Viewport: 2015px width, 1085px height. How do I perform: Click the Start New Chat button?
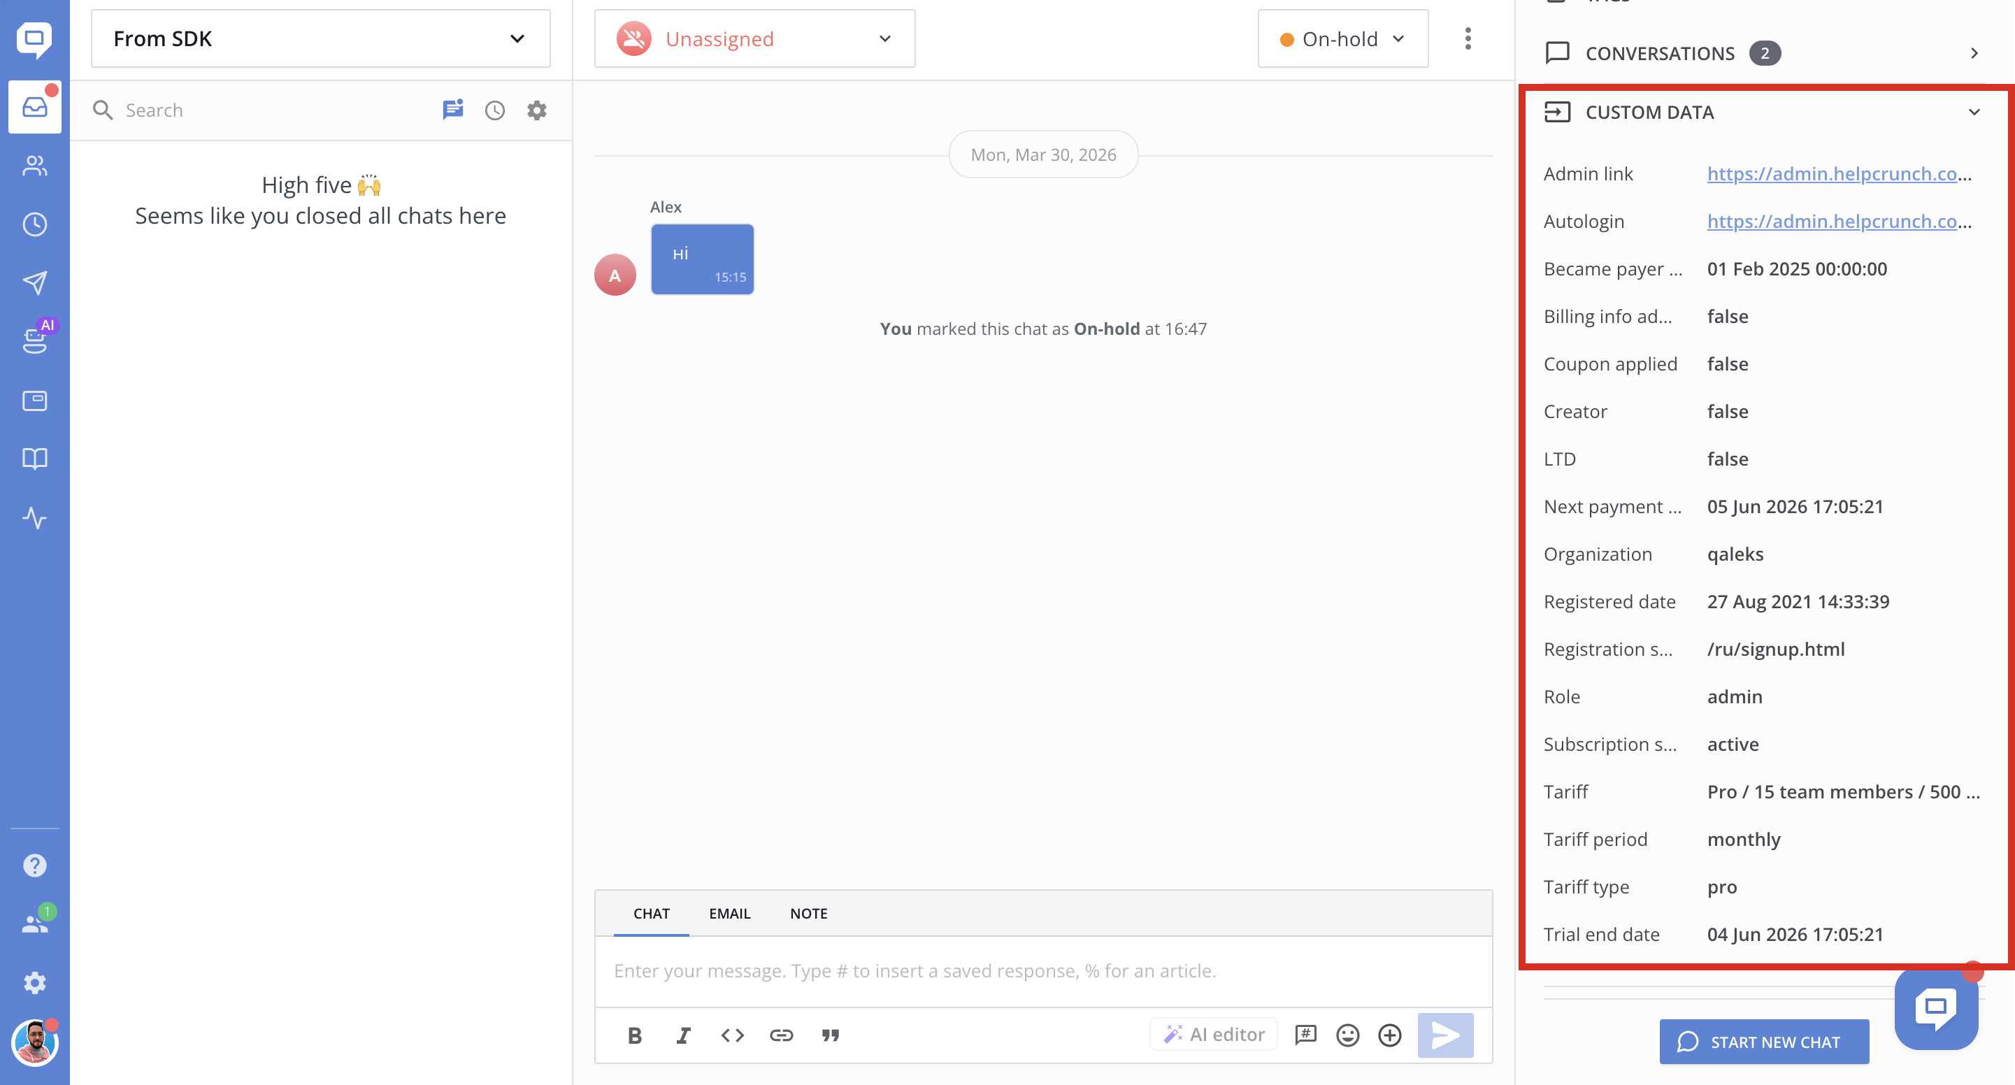(x=1763, y=1042)
